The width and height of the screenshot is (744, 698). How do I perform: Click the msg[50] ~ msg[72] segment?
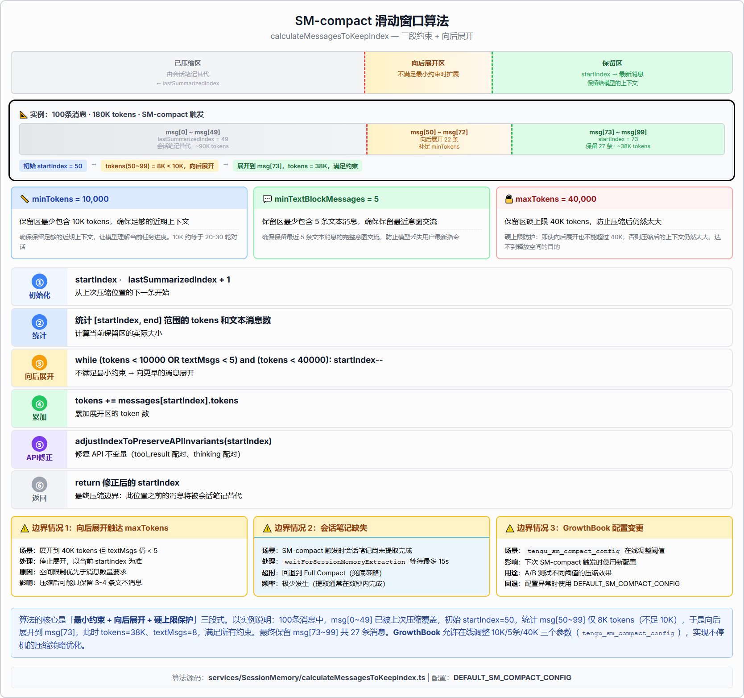click(x=439, y=139)
